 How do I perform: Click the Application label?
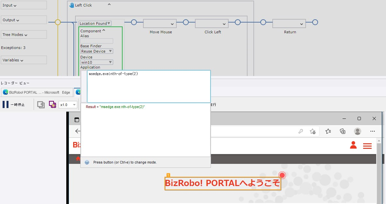pos(90,67)
